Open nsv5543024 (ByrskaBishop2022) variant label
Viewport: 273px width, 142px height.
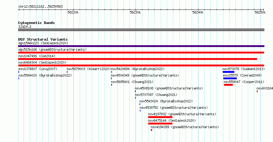click(166, 101)
